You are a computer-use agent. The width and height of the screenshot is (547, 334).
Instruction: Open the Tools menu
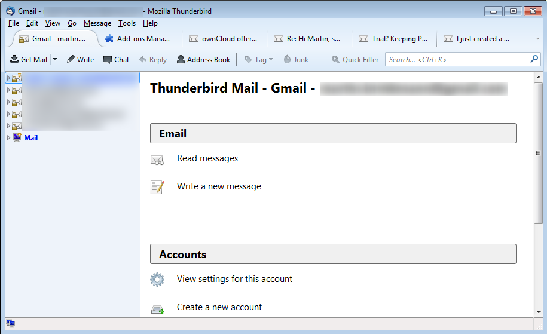click(127, 23)
